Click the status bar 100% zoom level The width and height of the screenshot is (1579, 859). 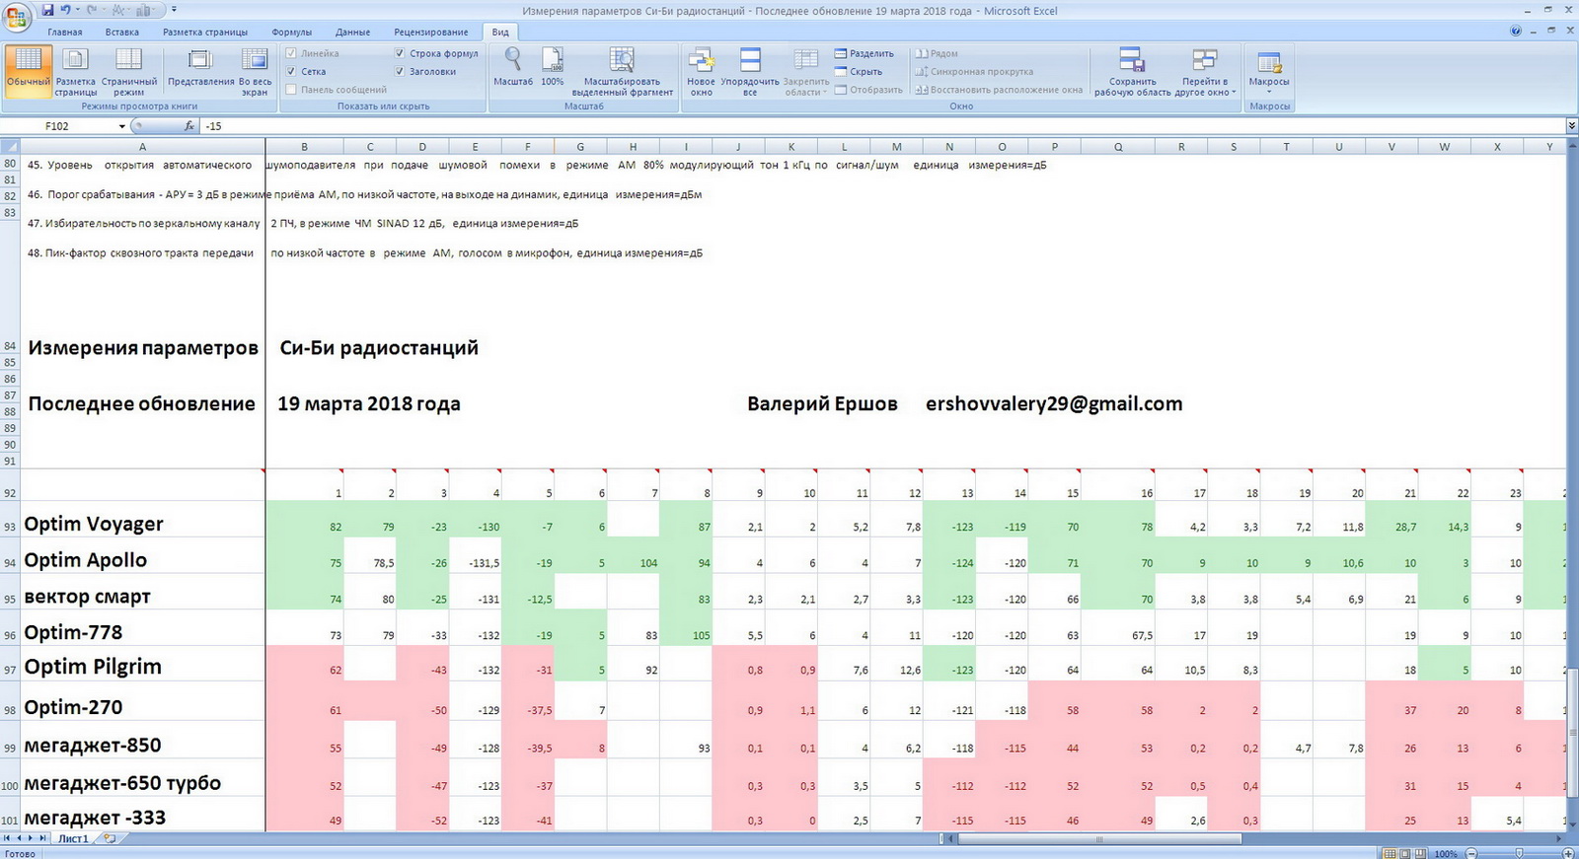(1446, 853)
